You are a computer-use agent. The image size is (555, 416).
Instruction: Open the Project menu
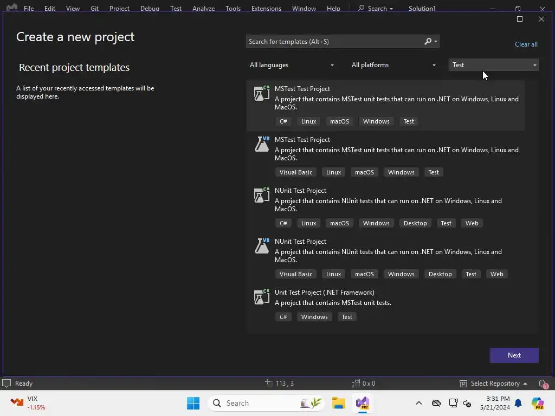[x=119, y=9]
